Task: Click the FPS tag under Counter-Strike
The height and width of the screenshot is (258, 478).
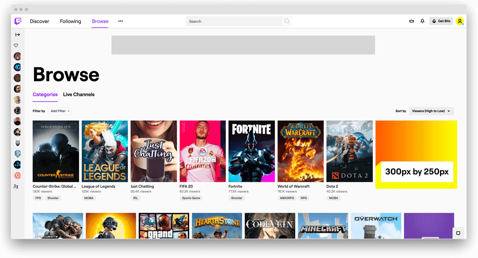Action: 38,198
